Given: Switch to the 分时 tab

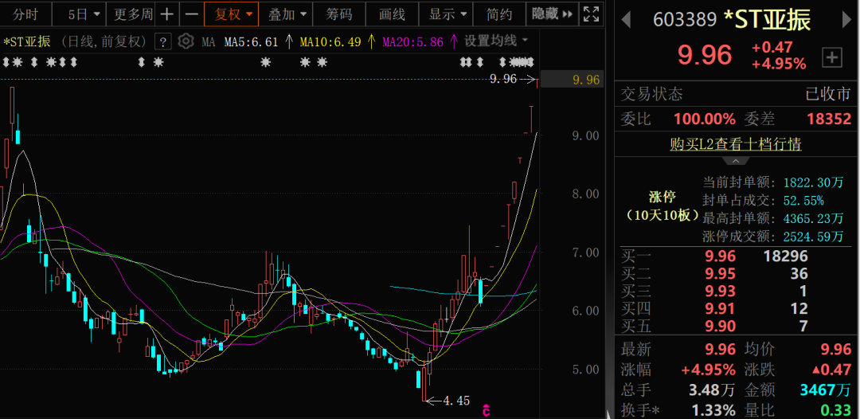Looking at the screenshot, I should coord(25,14).
